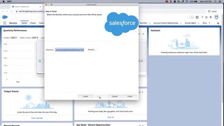Screen dimensions: 224x126
Task: Click the browser forward arrow
Action: (x=7, y=11)
